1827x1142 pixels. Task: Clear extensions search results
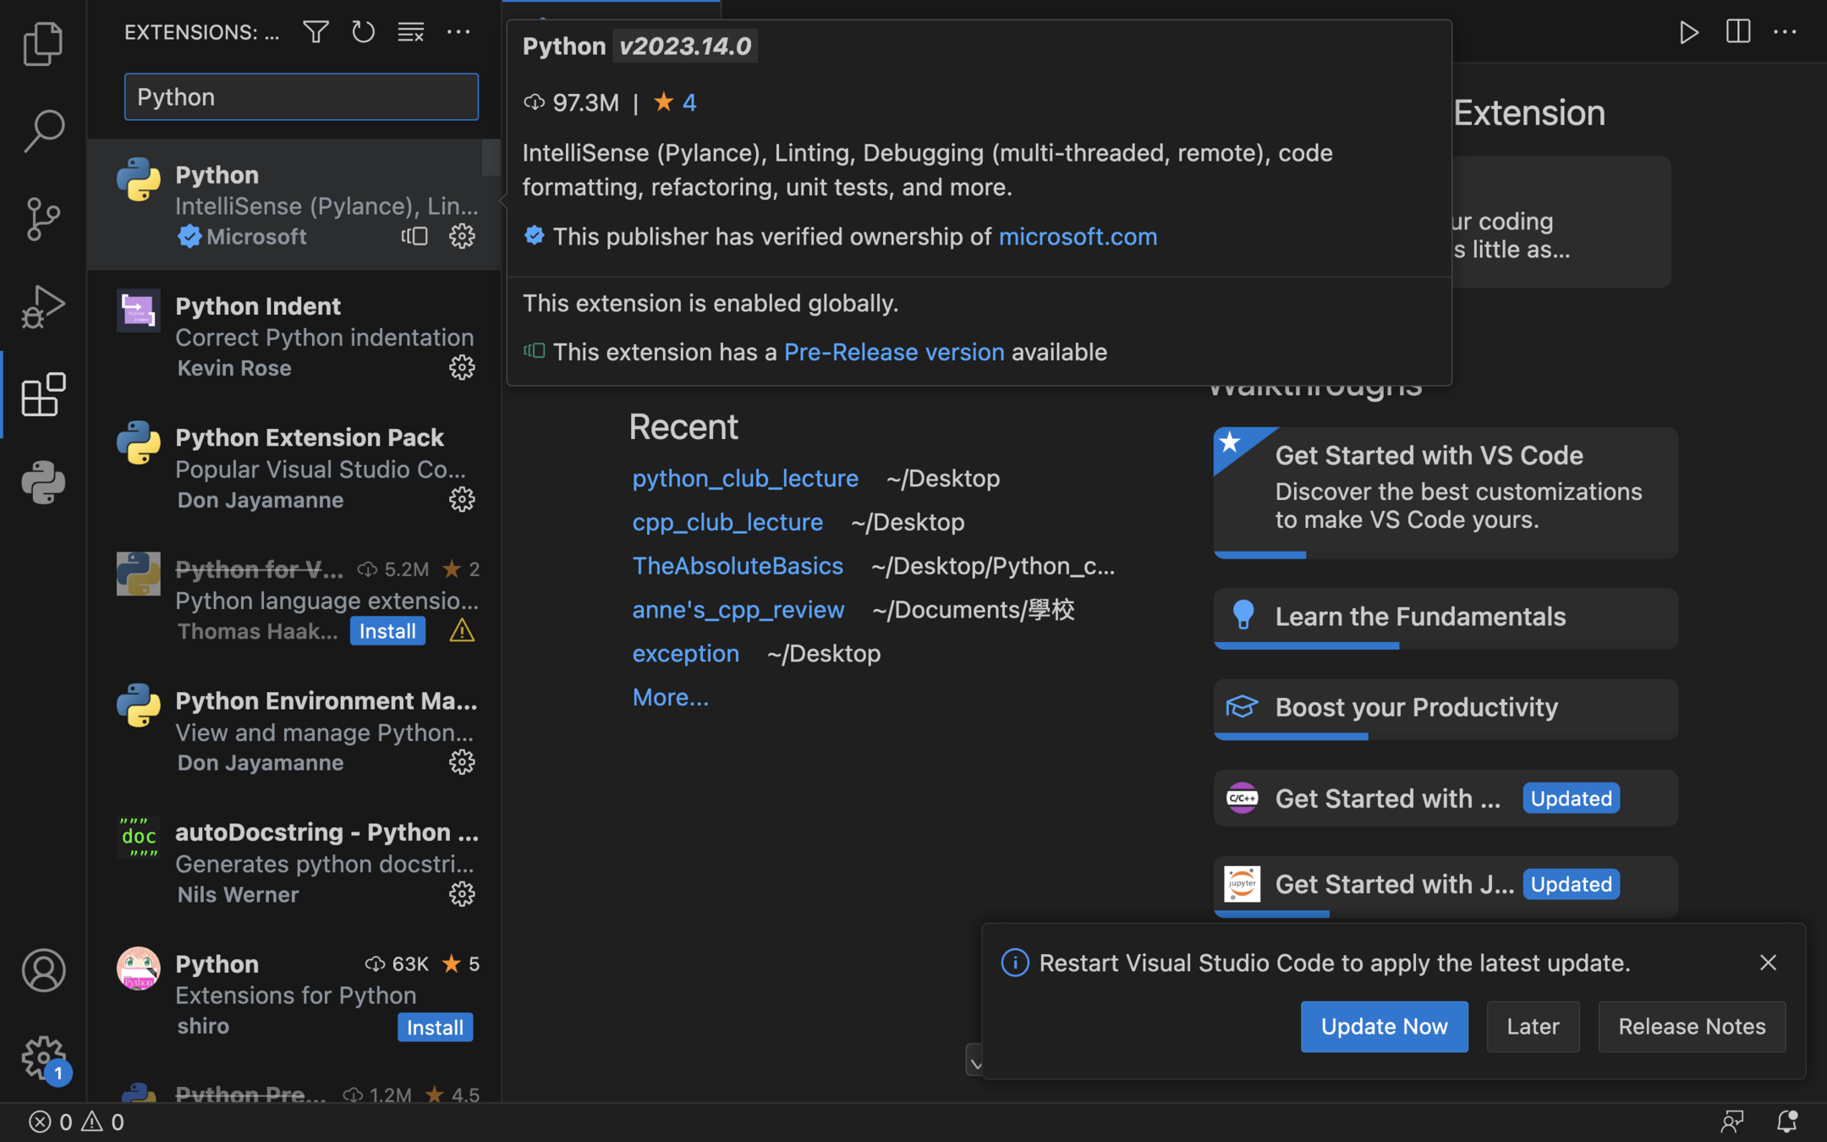coord(411,32)
